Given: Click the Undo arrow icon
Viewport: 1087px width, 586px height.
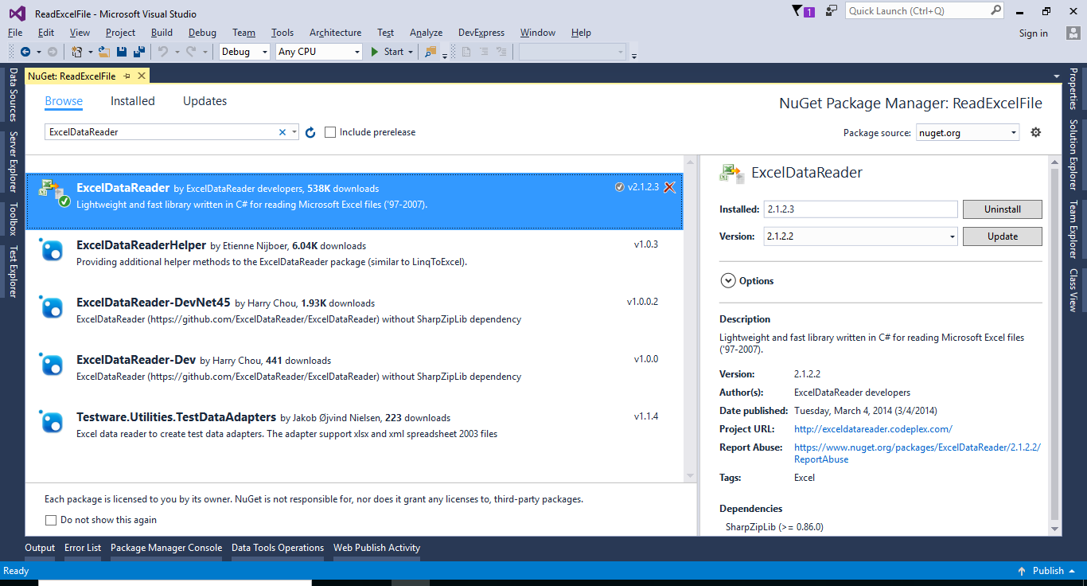Looking at the screenshot, I should point(163,52).
